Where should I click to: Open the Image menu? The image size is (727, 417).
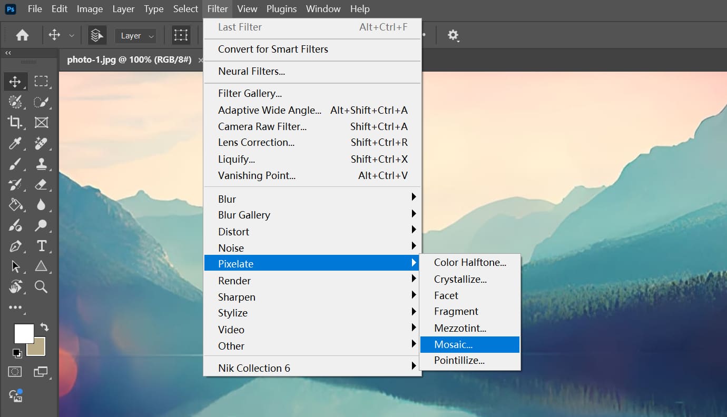click(x=90, y=8)
